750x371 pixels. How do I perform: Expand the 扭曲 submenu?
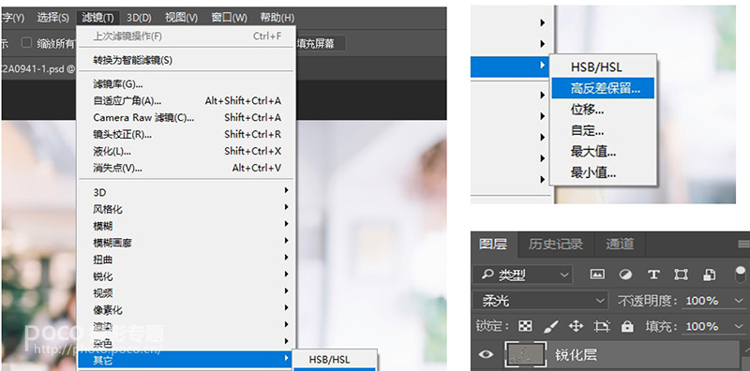(x=186, y=260)
